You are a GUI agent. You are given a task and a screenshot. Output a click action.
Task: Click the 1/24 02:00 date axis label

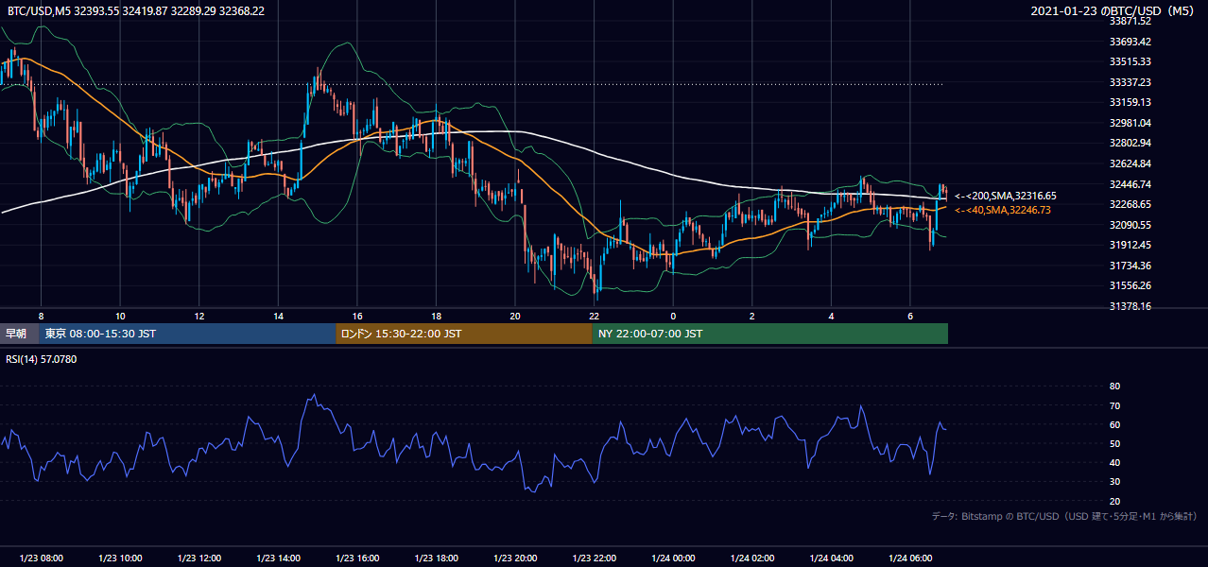[752, 558]
